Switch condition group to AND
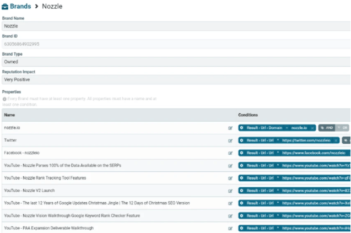Image resolution: width=351 pixels, height=233 pixels. point(327,128)
